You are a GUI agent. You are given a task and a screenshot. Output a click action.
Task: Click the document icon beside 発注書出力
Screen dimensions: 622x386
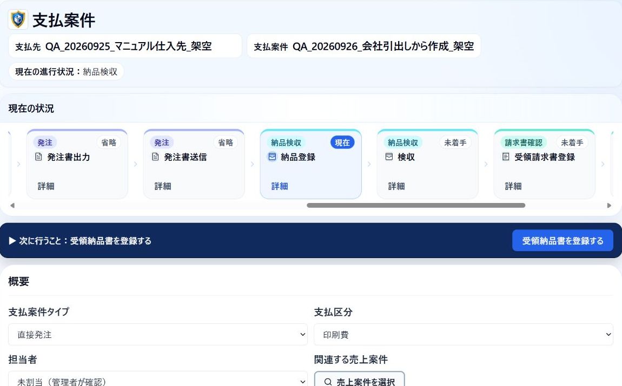click(38, 157)
